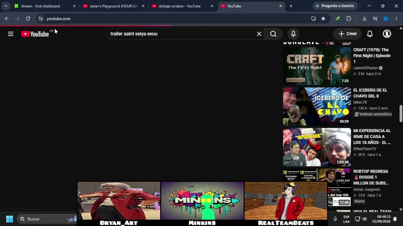Screen dimensions: 403x226
Task: Open Windows notification center bell
Action: coord(395,219)
